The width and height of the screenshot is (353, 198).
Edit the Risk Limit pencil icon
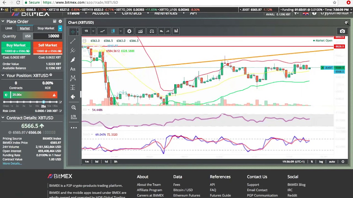coord(60,111)
